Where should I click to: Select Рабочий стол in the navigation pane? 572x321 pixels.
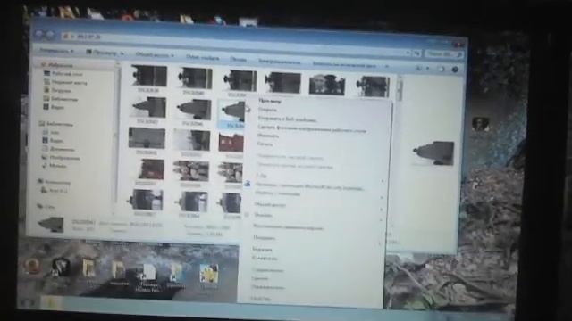click(x=63, y=73)
